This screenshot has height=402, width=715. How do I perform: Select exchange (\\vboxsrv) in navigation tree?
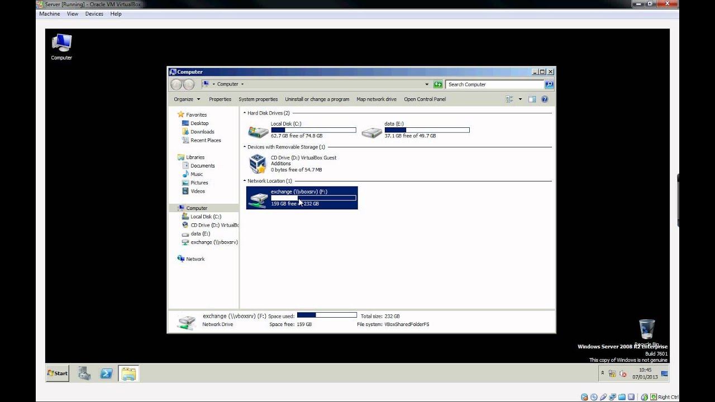[x=210, y=242]
